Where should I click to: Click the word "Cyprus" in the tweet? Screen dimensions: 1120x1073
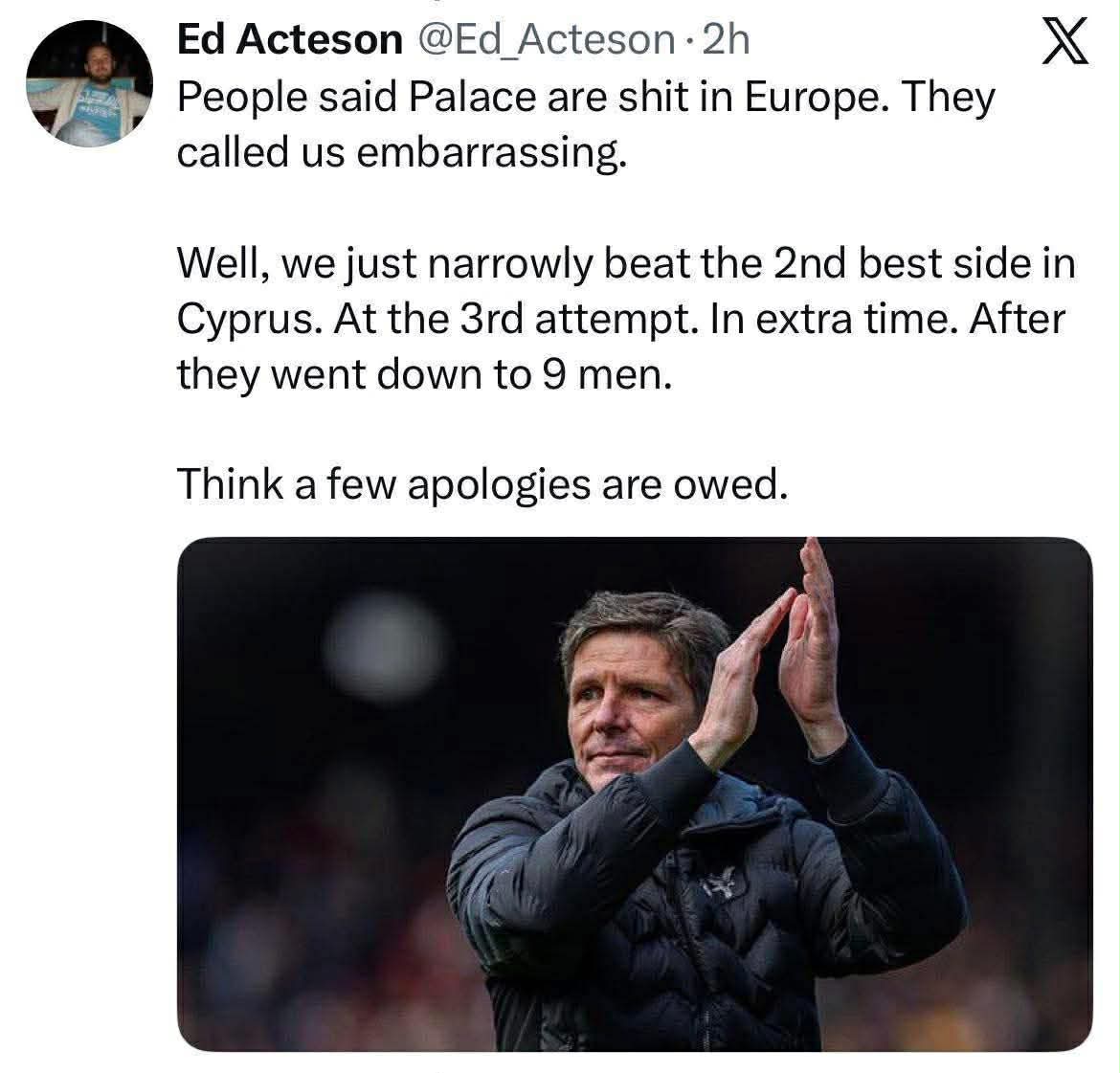pyautogui.click(x=247, y=319)
